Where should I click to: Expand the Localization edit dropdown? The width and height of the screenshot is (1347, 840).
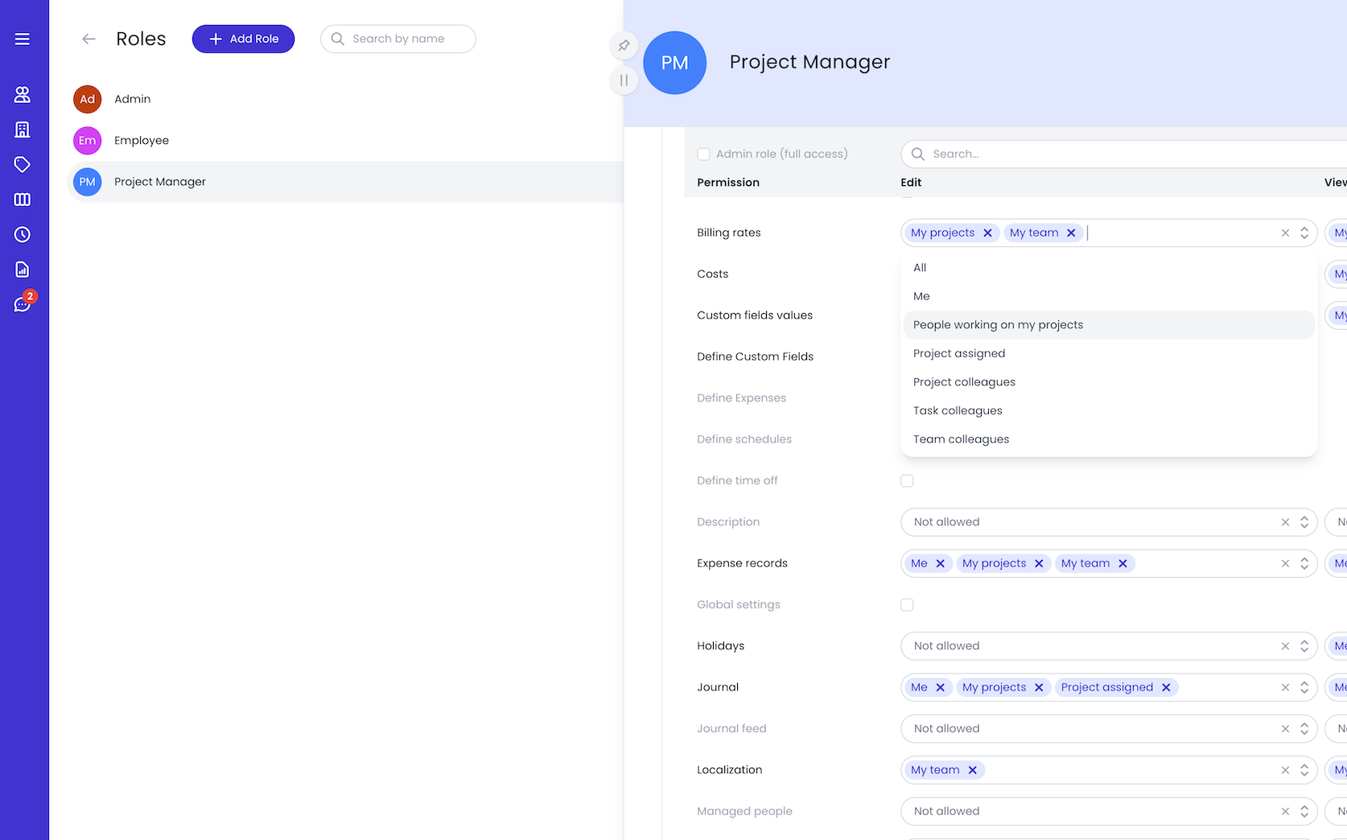coord(1304,770)
